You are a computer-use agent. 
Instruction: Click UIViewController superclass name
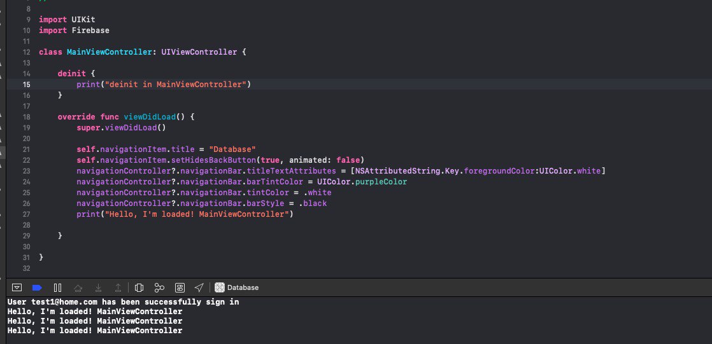199,52
